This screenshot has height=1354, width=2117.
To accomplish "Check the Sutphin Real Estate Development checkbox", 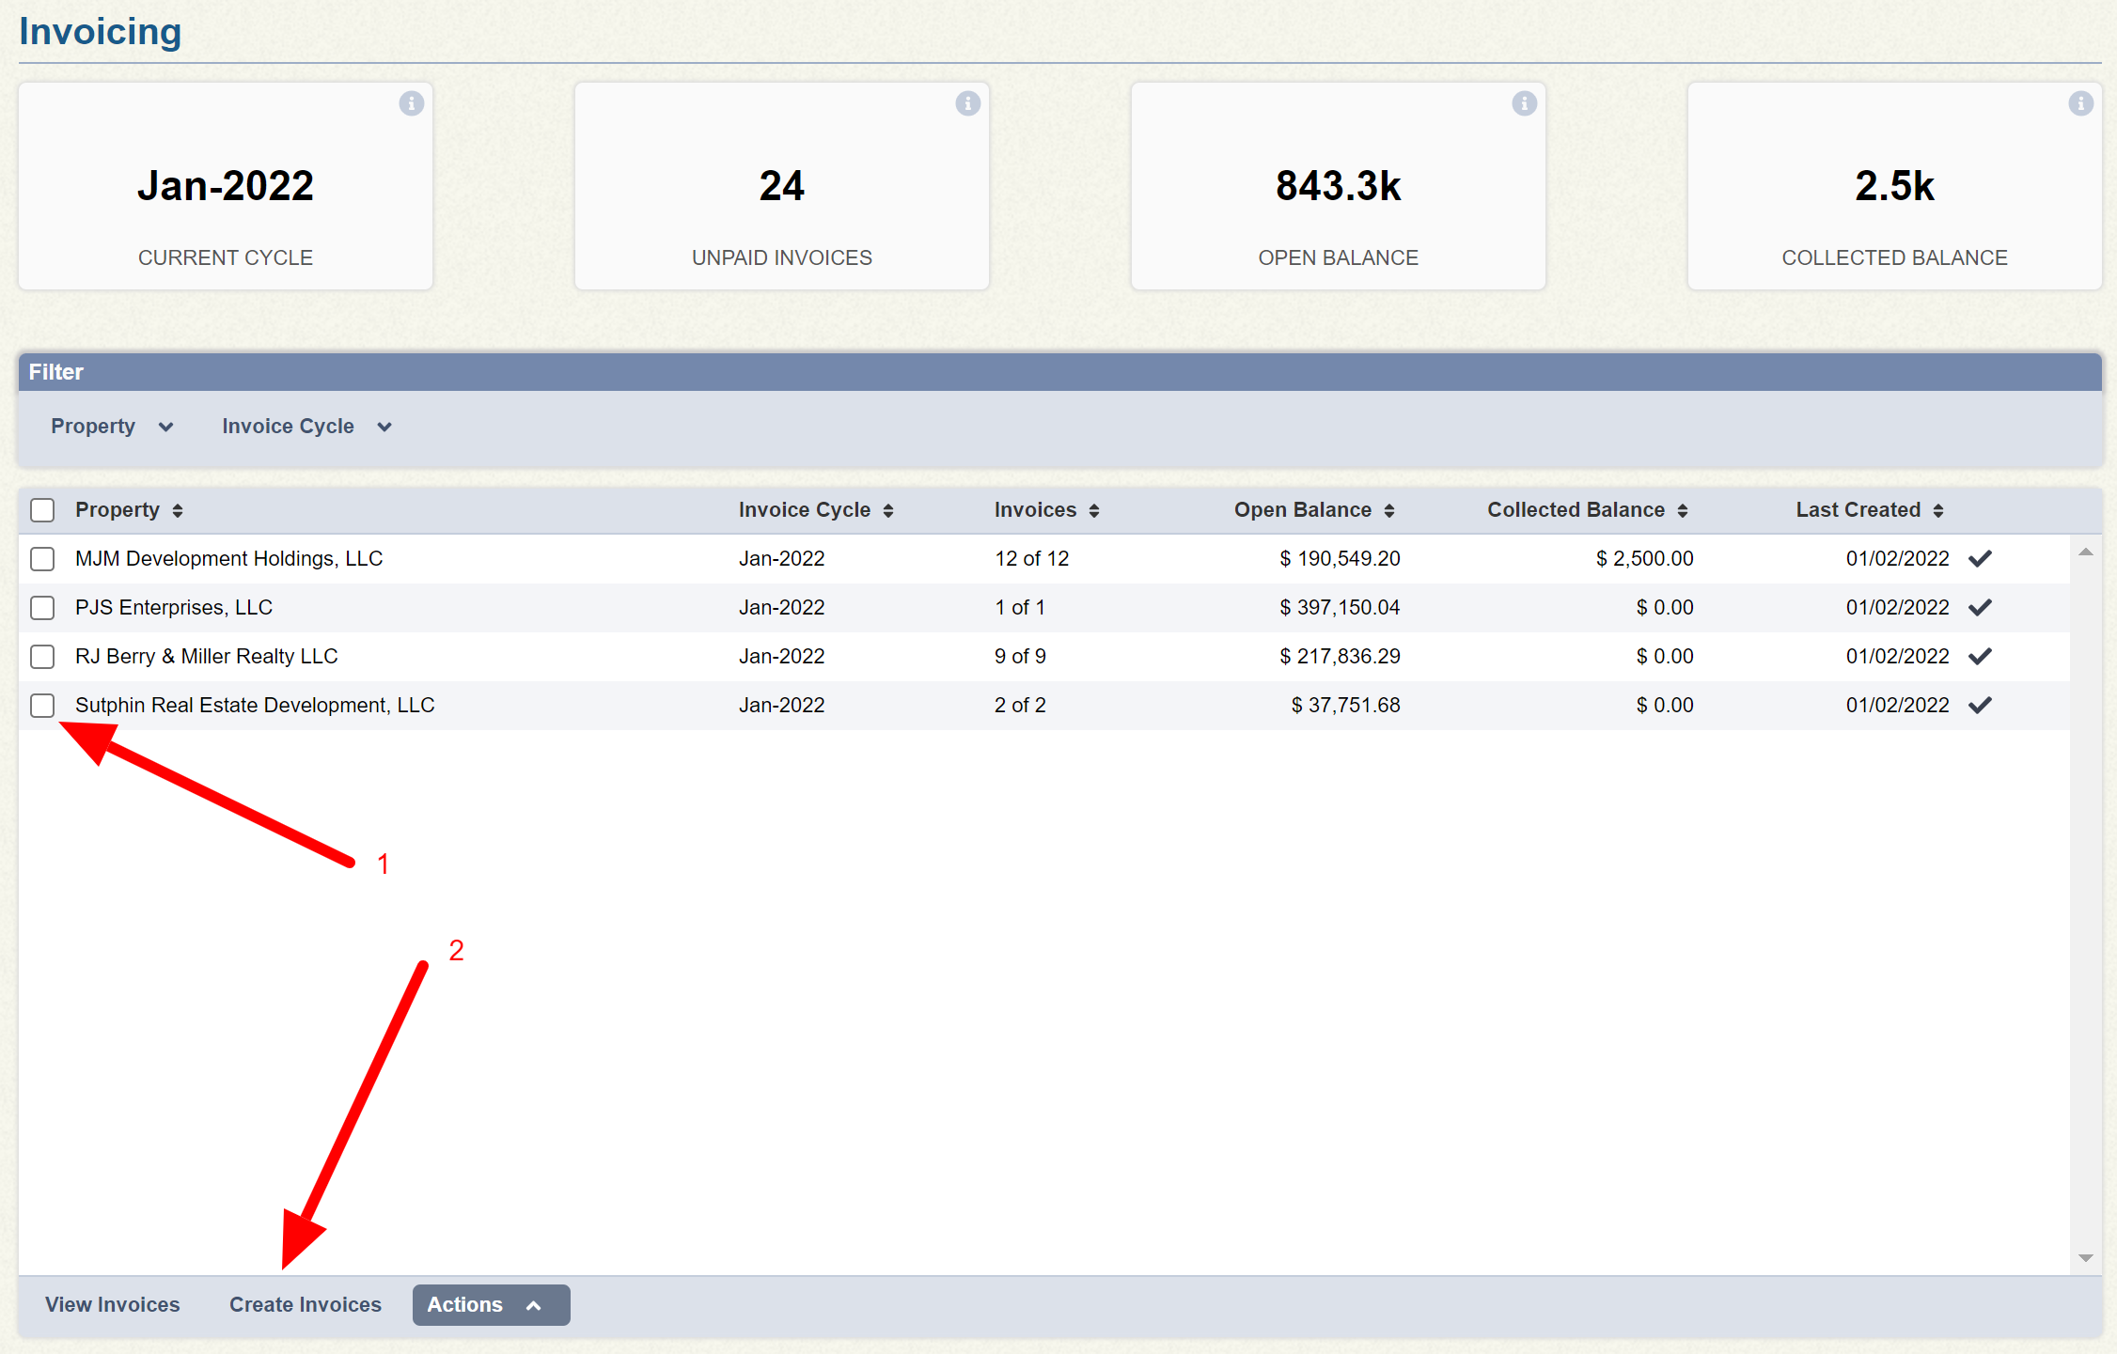I will click(42, 706).
